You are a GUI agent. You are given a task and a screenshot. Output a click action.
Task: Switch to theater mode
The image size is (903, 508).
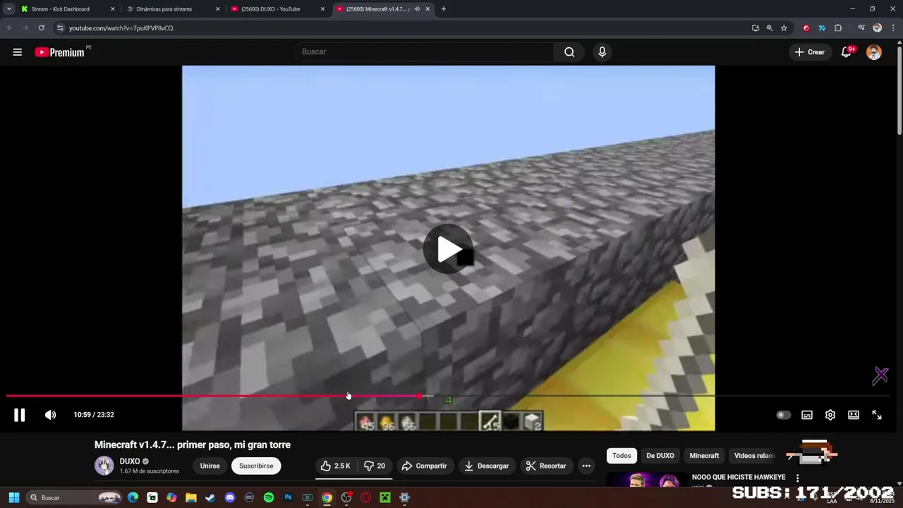pos(854,415)
